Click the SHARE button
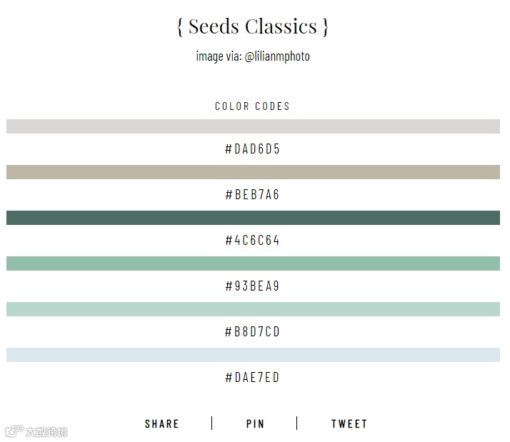The image size is (510, 442). pos(161,423)
